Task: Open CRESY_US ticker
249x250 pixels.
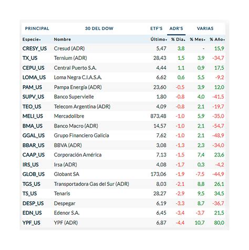Action: (35, 48)
